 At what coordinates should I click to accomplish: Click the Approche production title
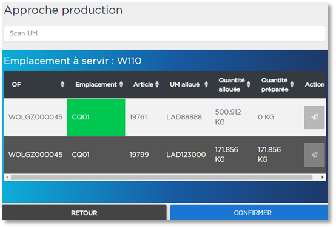(x=63, y=10)
